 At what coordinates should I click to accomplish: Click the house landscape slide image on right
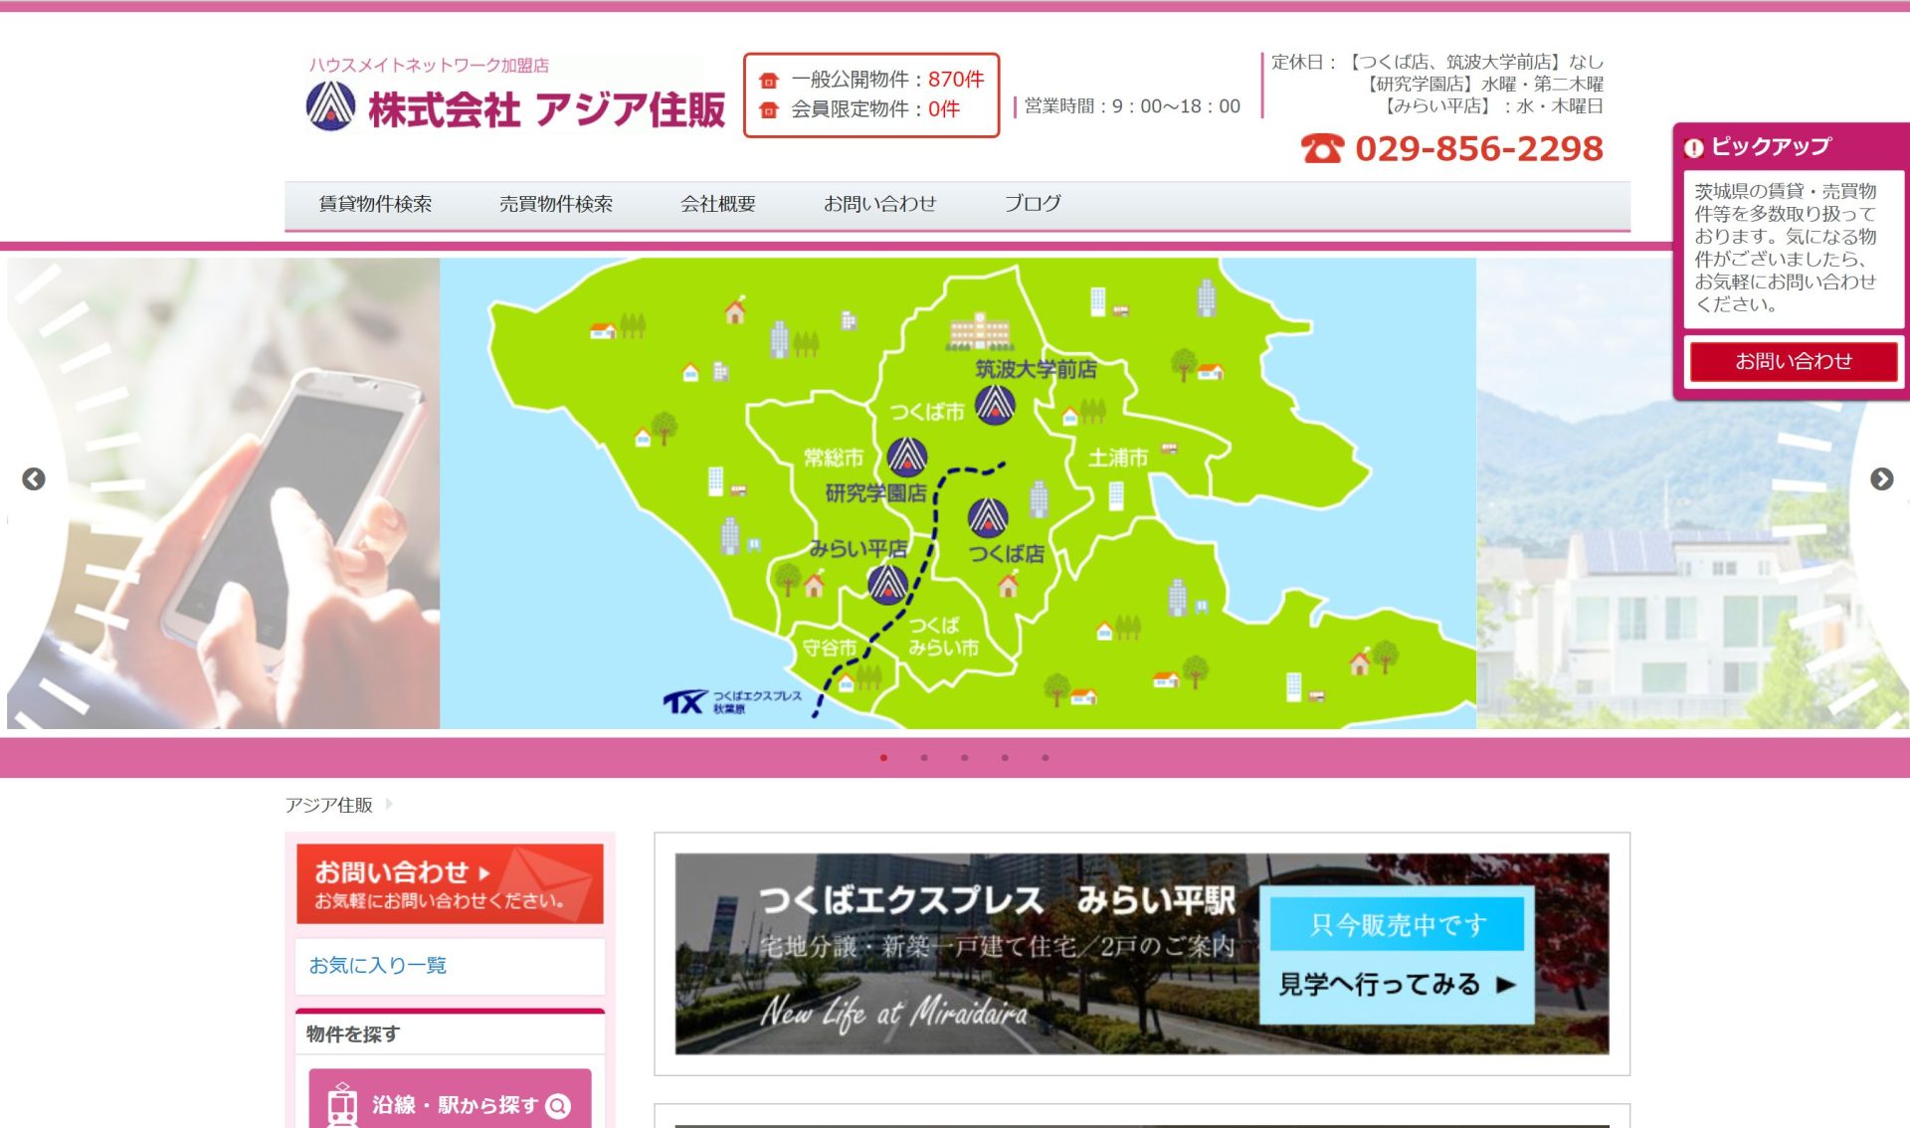(x=1692, y=493)
